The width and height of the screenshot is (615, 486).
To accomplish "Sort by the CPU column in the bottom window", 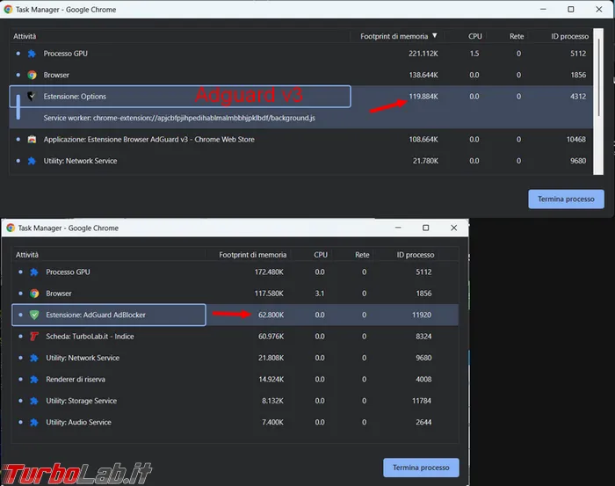I will point(321,255).
